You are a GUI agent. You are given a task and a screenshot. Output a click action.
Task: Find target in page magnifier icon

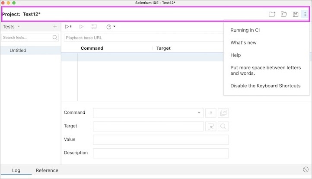[223, 126]
